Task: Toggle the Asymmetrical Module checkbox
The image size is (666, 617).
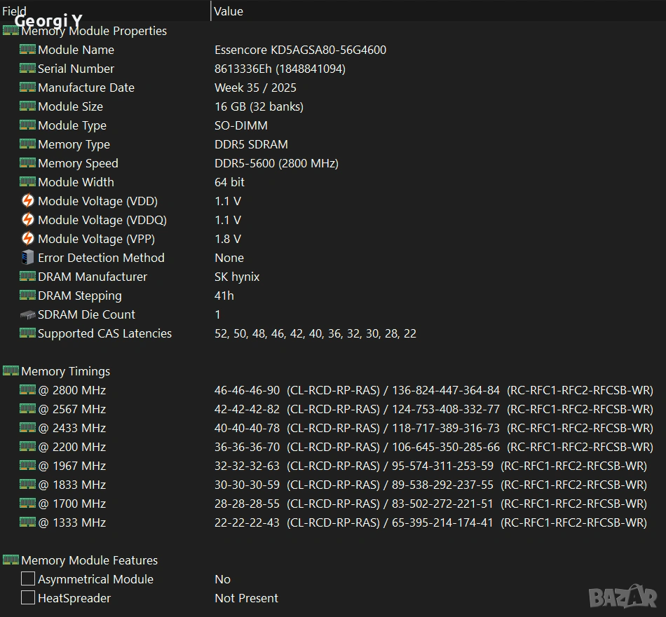Action: [x=27, y=579]
